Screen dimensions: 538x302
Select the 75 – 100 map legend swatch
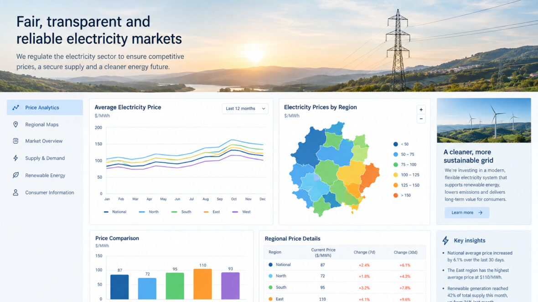click(396, 165)
